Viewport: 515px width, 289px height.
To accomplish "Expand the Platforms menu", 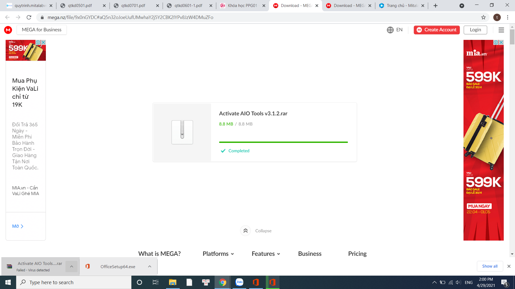I will (x=218, y=254).
